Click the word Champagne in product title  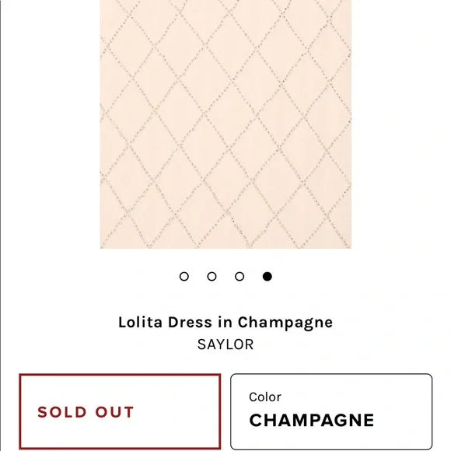pos(285,323)
